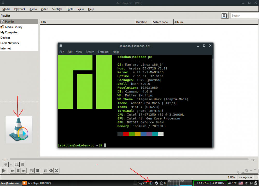The image size is (259, 186).
Task: Open the terminal File menu
Action: (62, 52)
